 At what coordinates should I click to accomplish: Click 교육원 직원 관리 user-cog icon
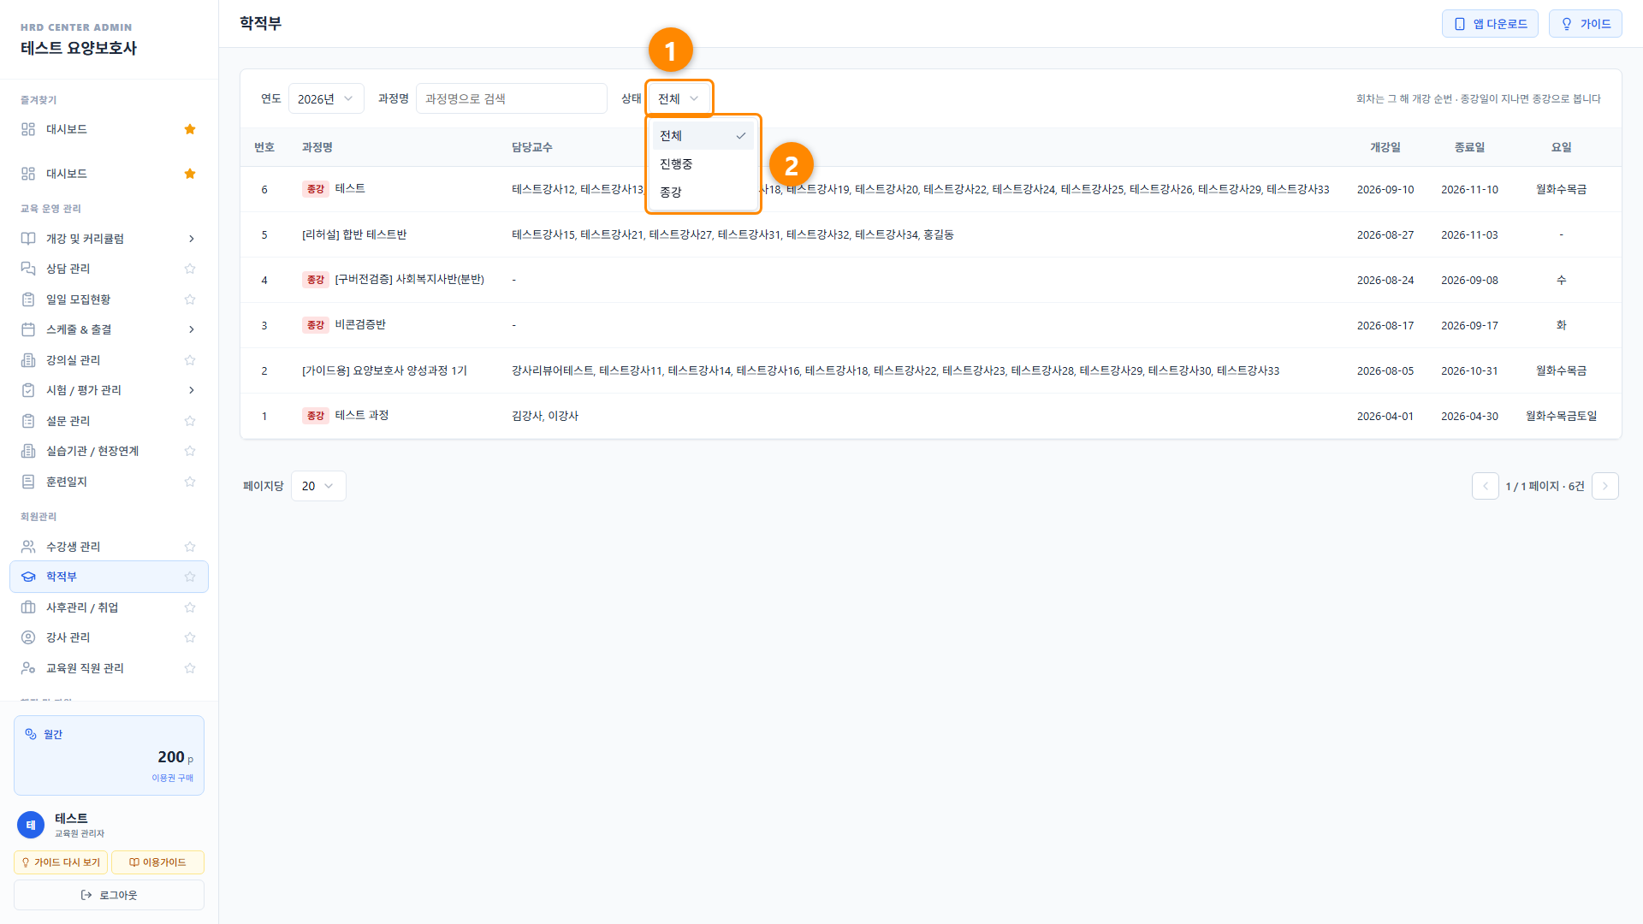[28, 668]
